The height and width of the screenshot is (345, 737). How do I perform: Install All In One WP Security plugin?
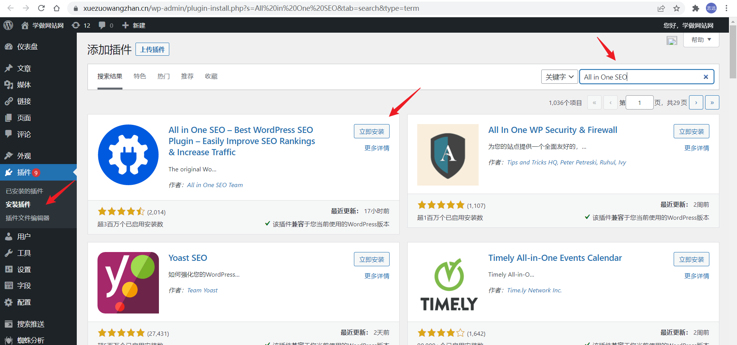click(x=691, y=131)
